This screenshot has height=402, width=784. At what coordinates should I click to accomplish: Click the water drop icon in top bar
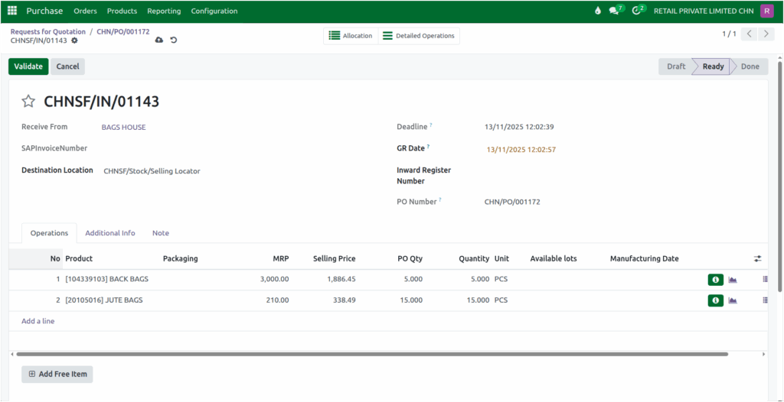coord(598,11)
